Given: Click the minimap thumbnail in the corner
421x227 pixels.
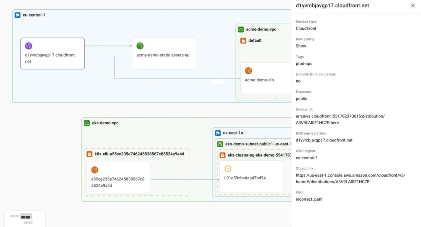Looking at the screenshot, I should coord(25,219).
